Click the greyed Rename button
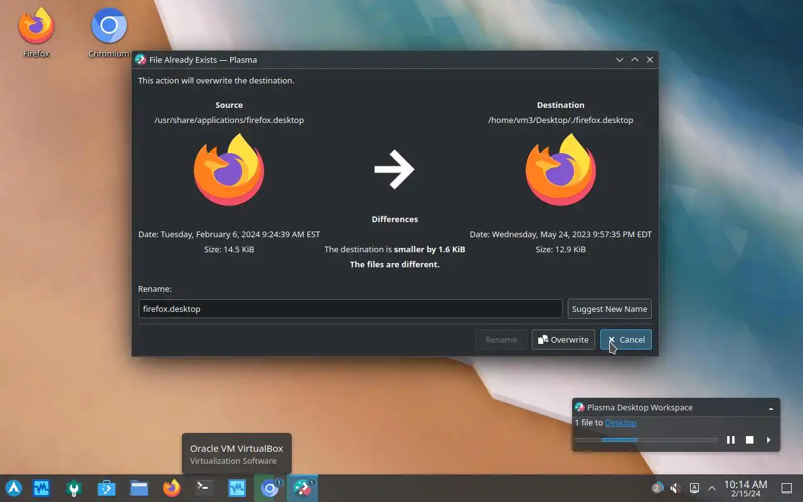 tap(501, 339)
